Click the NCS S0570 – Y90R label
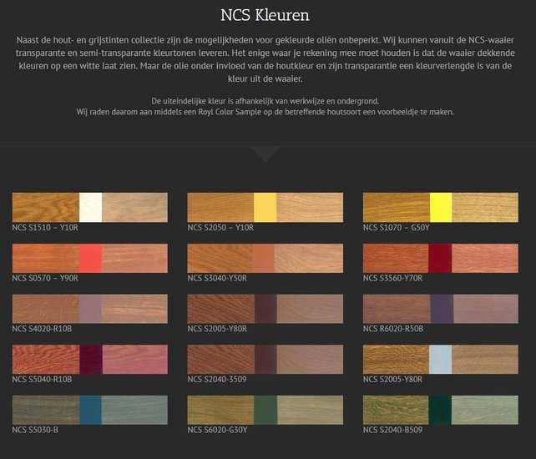This screenshot has height=459, width=536. (x=45, y=278)
